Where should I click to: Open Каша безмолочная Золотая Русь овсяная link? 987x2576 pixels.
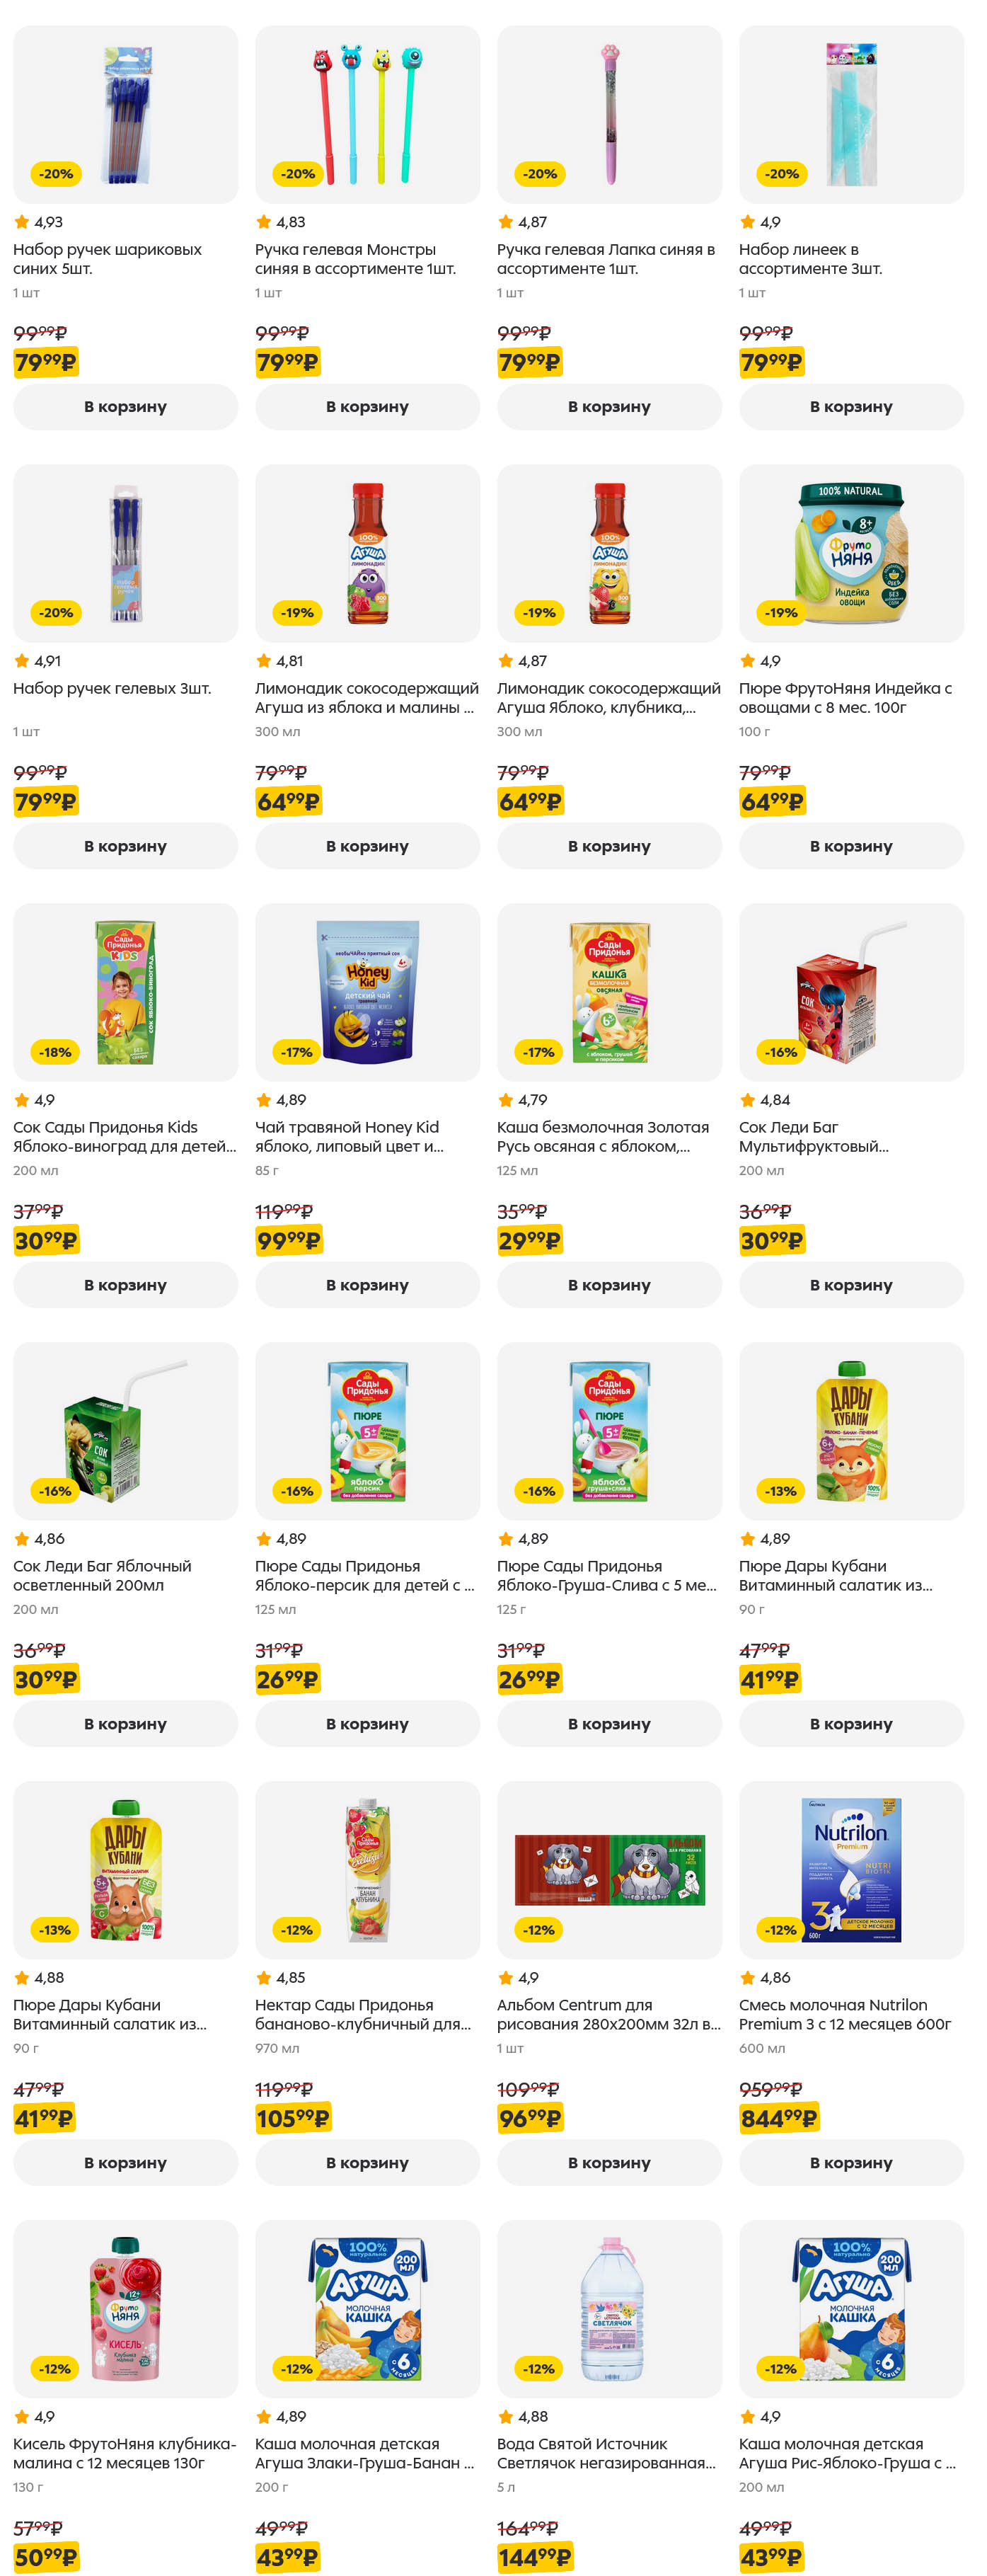pyautogui.click(x=602, y=1137)
